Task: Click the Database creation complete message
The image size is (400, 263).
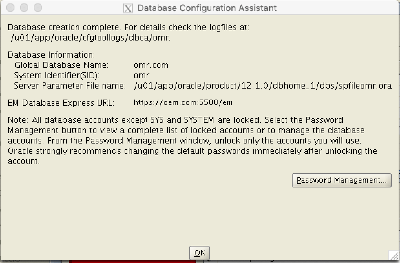Action: click(128, 27)
